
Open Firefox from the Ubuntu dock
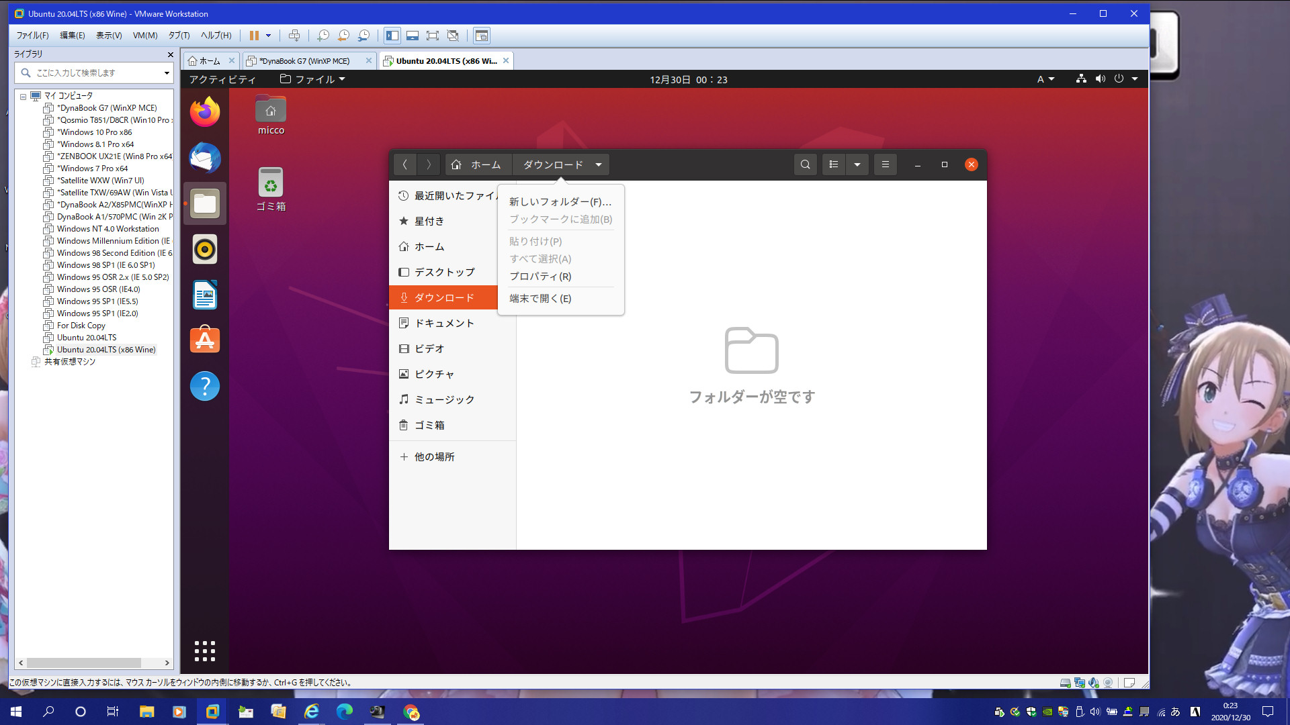[205, 112]
